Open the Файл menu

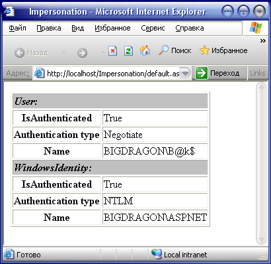[17, 28]
